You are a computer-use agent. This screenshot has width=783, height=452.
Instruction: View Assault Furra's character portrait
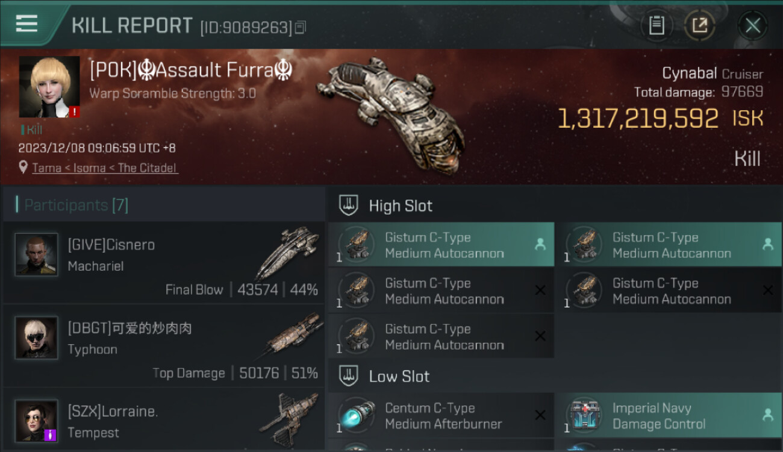[49, 87]
